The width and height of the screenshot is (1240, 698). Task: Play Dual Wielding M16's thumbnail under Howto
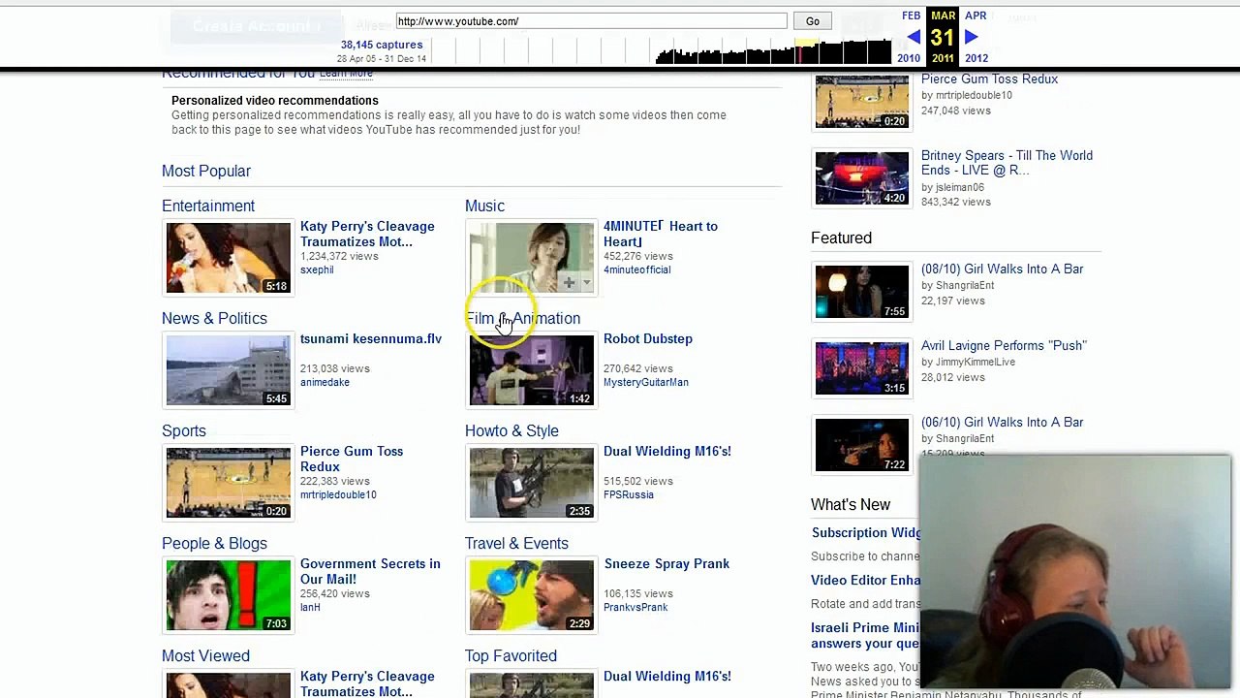tap(531, 482)
